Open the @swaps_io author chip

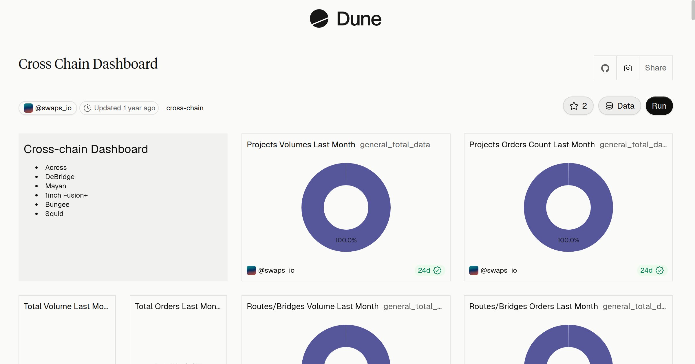[48, 108]
